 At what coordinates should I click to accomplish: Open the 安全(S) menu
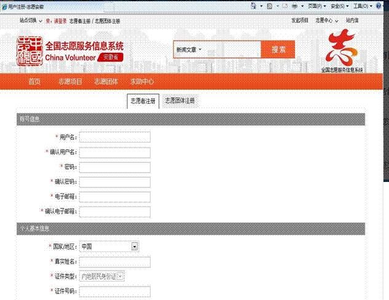[x=340, y=6]
